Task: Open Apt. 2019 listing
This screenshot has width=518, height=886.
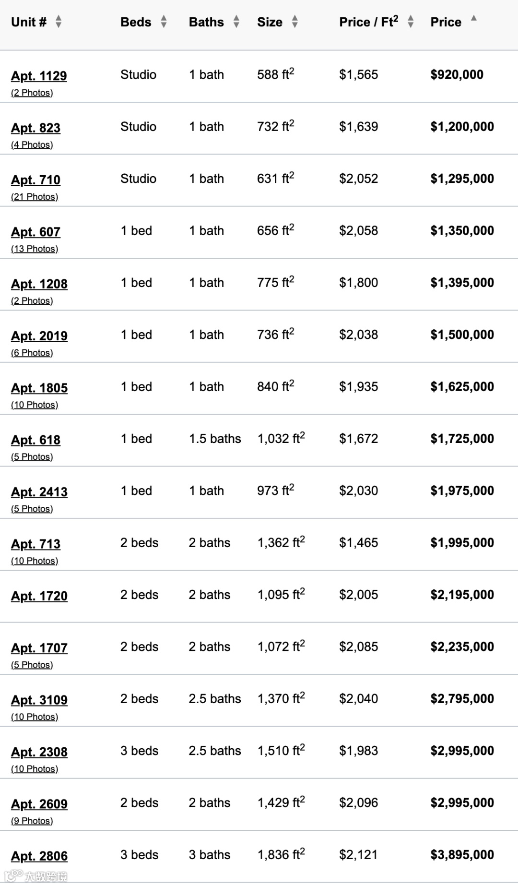Action: [39, 336]
